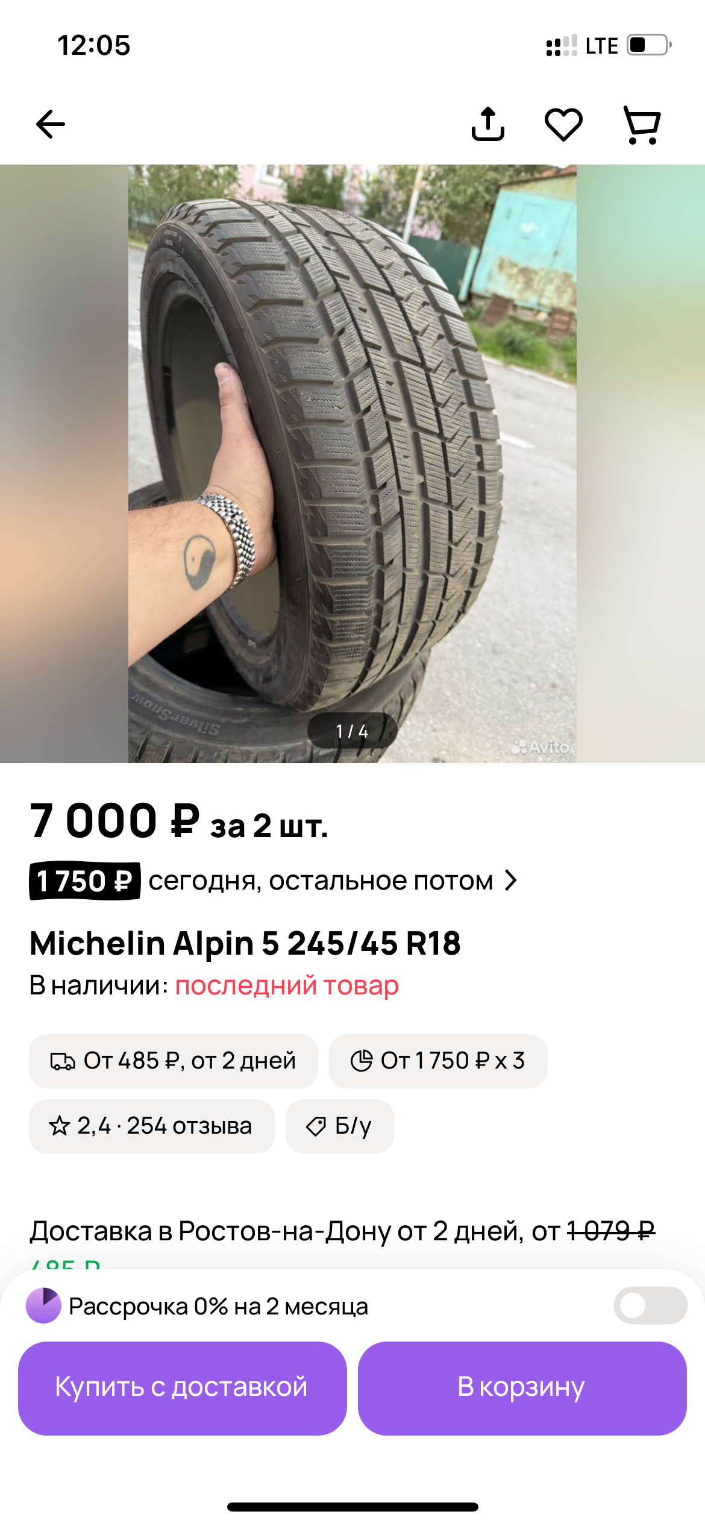Image resolution: width=705 pixels, height=1526 pixels.
Task: Go back with the arrow icon
Action: [x=50, y=124]
